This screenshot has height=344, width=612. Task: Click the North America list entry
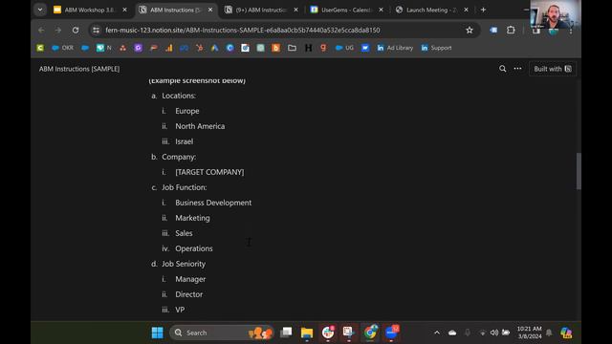200,126
